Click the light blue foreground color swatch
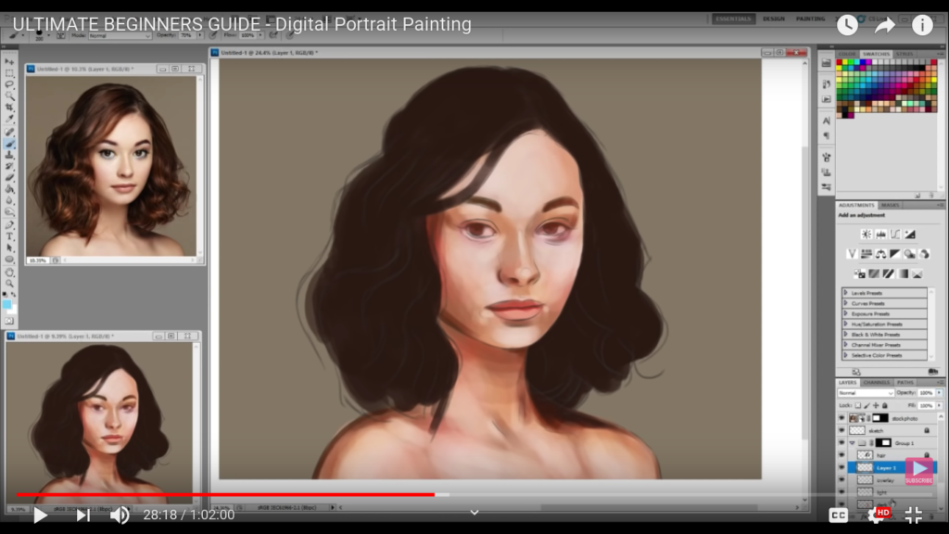949x534 pixels. [6, 304]
